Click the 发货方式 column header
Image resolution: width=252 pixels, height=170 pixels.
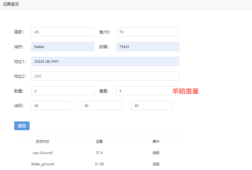point(43,141)
